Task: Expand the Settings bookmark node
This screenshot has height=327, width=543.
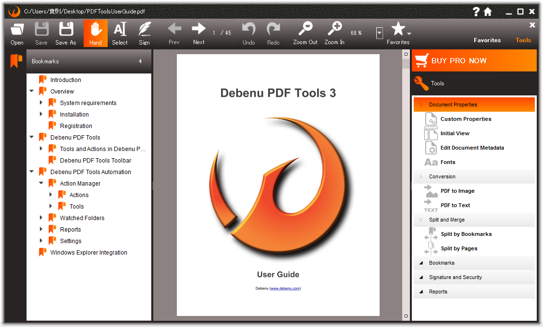Action: coord(41,241)
